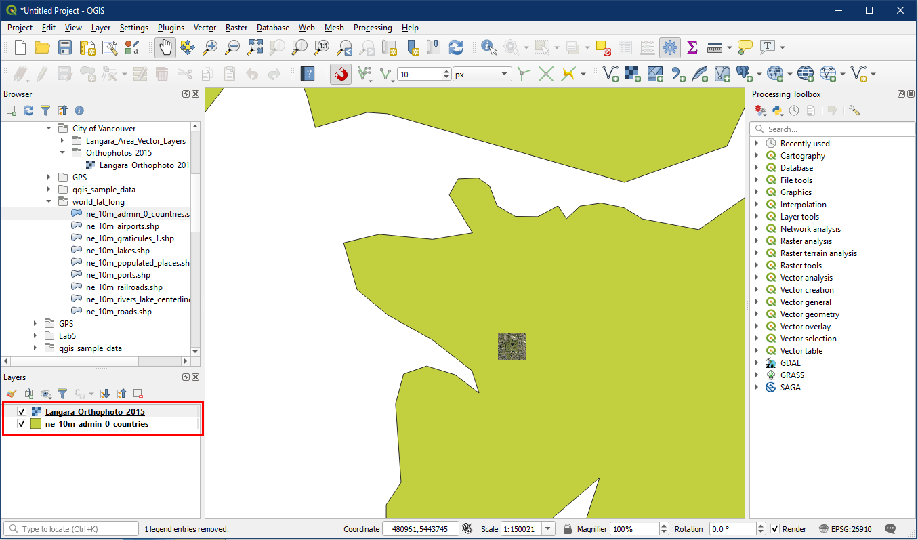This screenshot has height=540, width=918.
Task: Select the Pan Map hand tool
Action: 165,47
